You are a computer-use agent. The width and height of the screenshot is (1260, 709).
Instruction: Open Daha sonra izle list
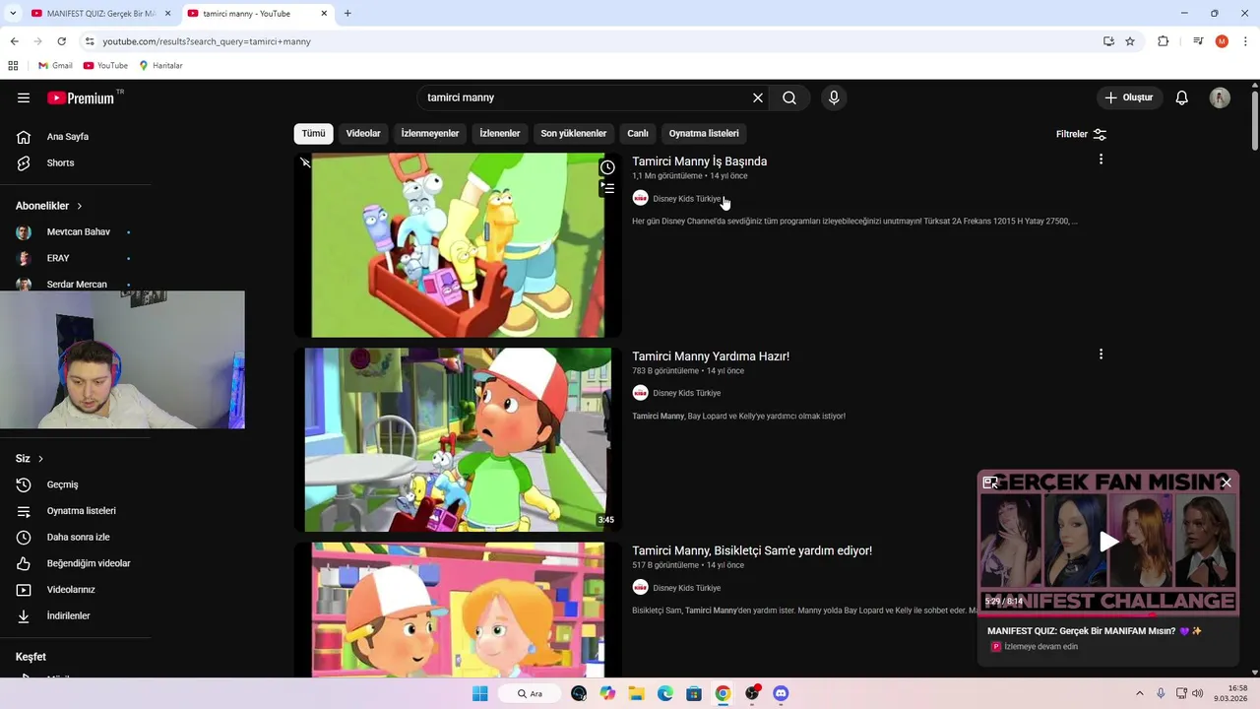tap(78, 538)
